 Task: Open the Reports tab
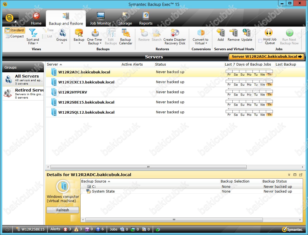pos(146,19)
